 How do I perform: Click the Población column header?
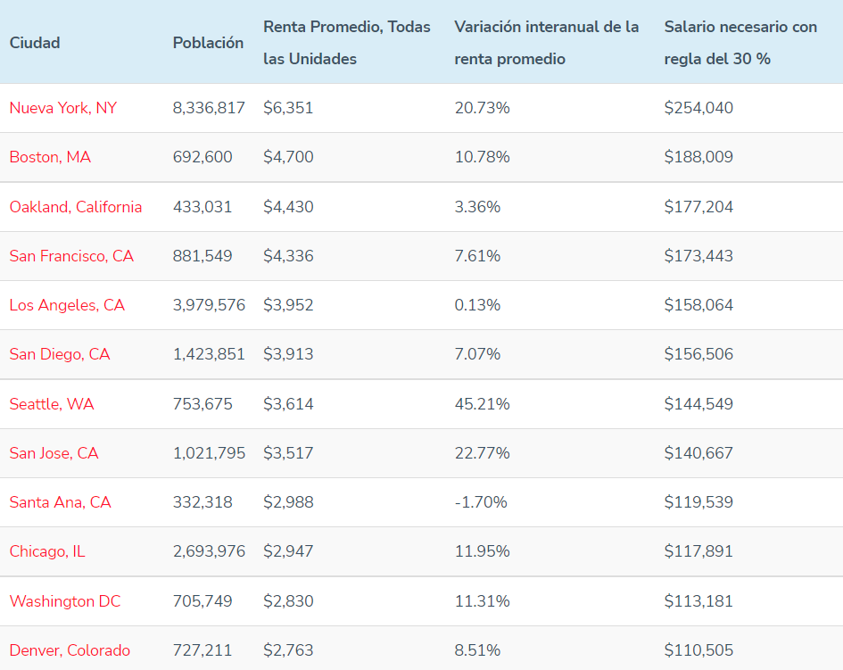[x=208, y=43]
